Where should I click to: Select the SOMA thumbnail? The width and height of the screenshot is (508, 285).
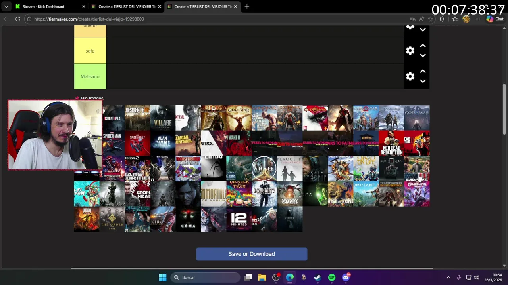pos(188,219)
